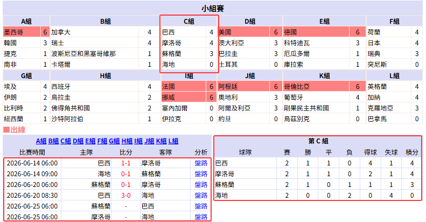Click 約旦 in J組

pyautogui.click(x=225, y=119)
